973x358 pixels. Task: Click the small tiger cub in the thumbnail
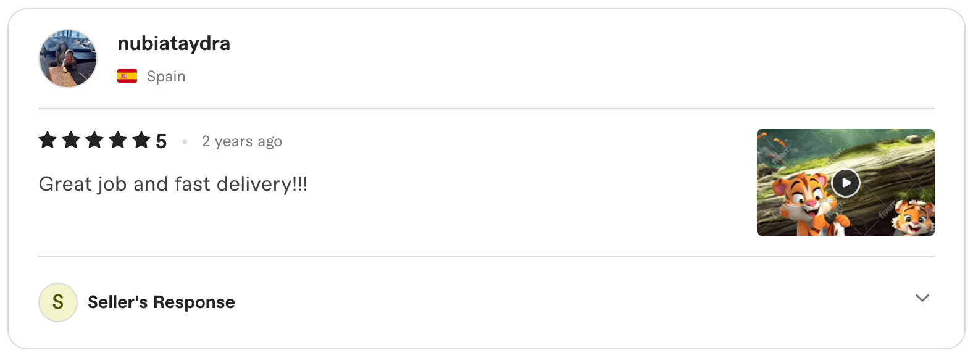click(x=914, y=219)
